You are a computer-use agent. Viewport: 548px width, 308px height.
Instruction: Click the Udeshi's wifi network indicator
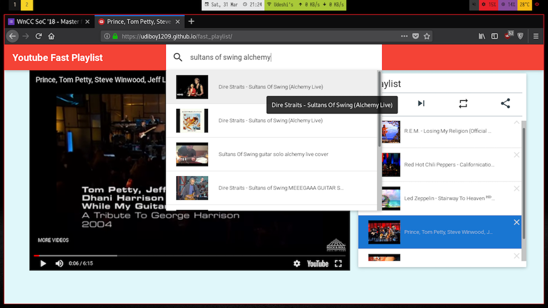[x=280, y=5]
